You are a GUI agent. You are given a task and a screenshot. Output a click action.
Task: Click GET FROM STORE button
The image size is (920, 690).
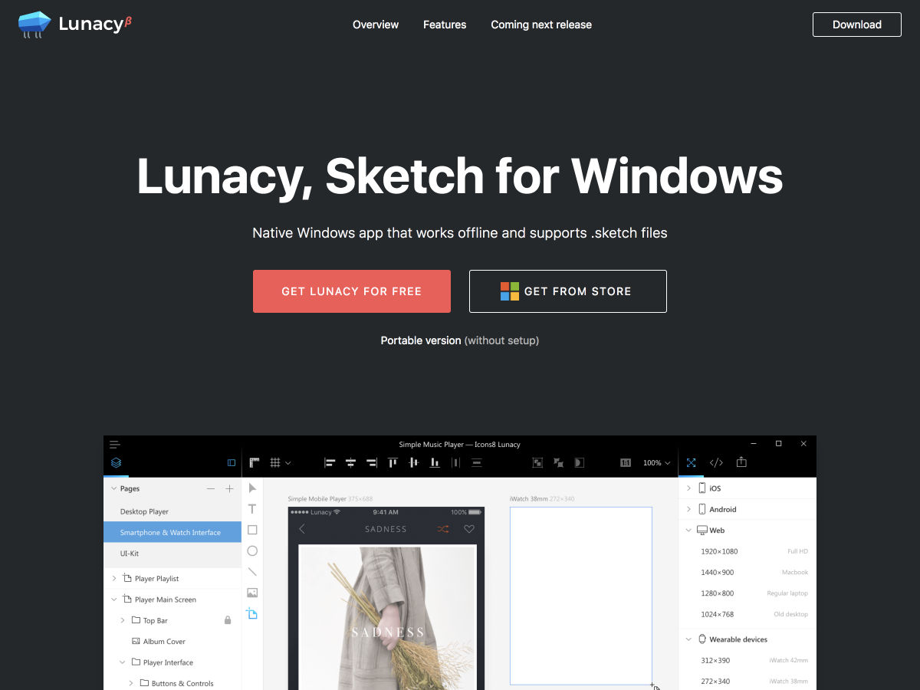(x=568, y=291)
